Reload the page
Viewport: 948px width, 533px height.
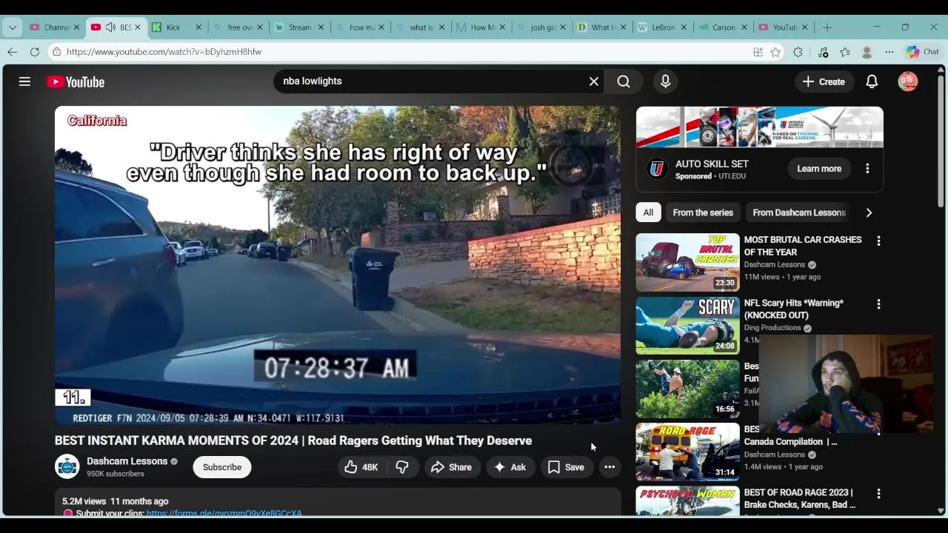[x=35, y=52]
